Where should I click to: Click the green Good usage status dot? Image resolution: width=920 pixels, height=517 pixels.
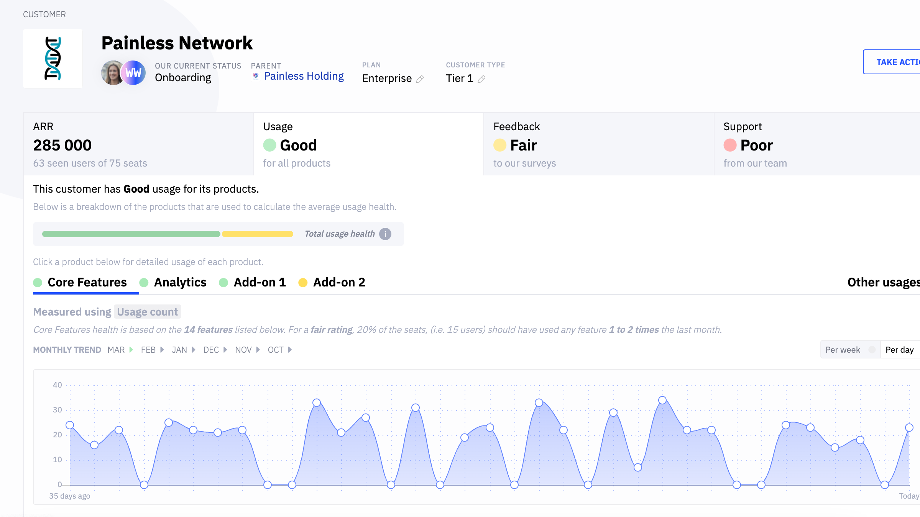tap(270, 145)
